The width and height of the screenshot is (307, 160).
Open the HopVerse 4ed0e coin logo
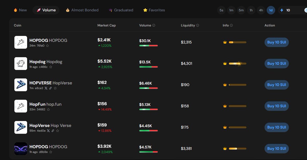(21, 127)
